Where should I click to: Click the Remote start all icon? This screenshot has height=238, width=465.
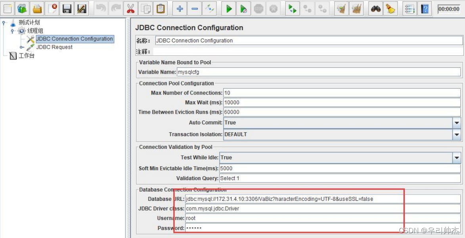click(x=293, y=9)
